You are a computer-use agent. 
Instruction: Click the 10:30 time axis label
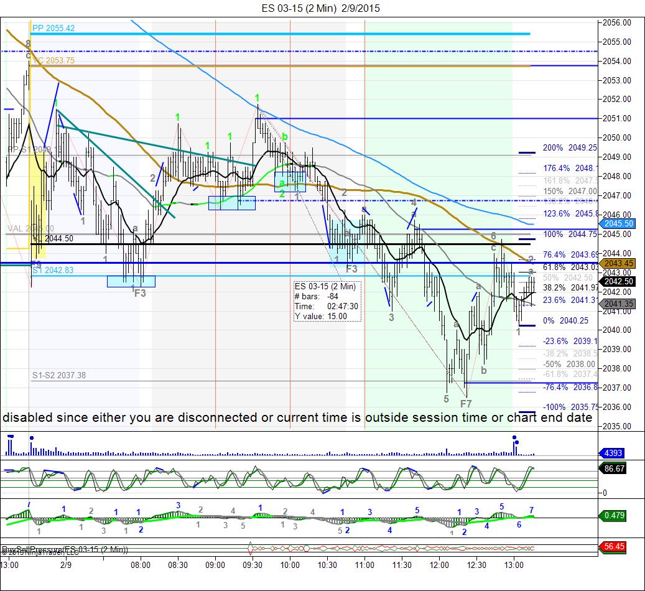point(327,565)
